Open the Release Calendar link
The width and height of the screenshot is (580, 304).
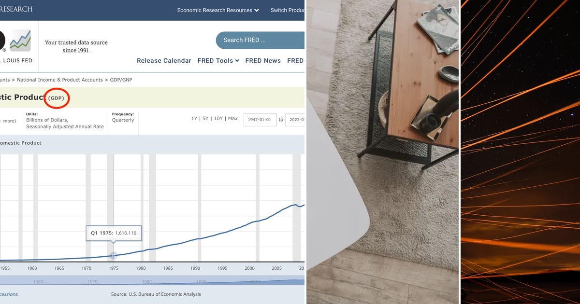point(164,61)
